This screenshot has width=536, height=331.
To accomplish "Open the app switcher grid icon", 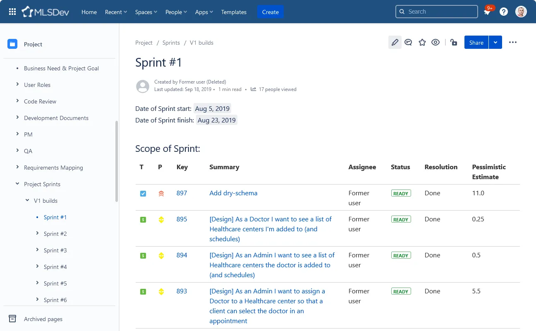I will pyautogui.click(x=12, y=11).
